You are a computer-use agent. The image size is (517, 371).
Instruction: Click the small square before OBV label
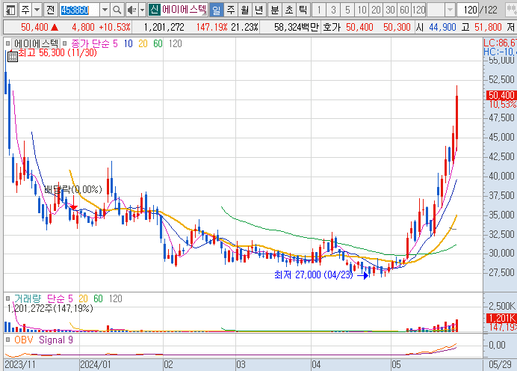pos(8,340)
